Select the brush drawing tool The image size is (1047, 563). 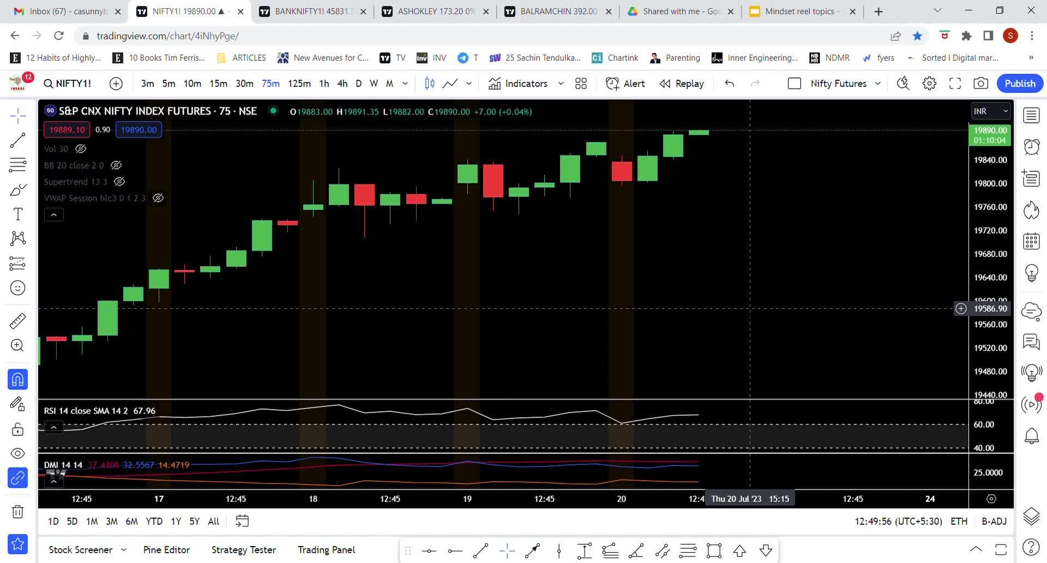click(x=18, y=190)
